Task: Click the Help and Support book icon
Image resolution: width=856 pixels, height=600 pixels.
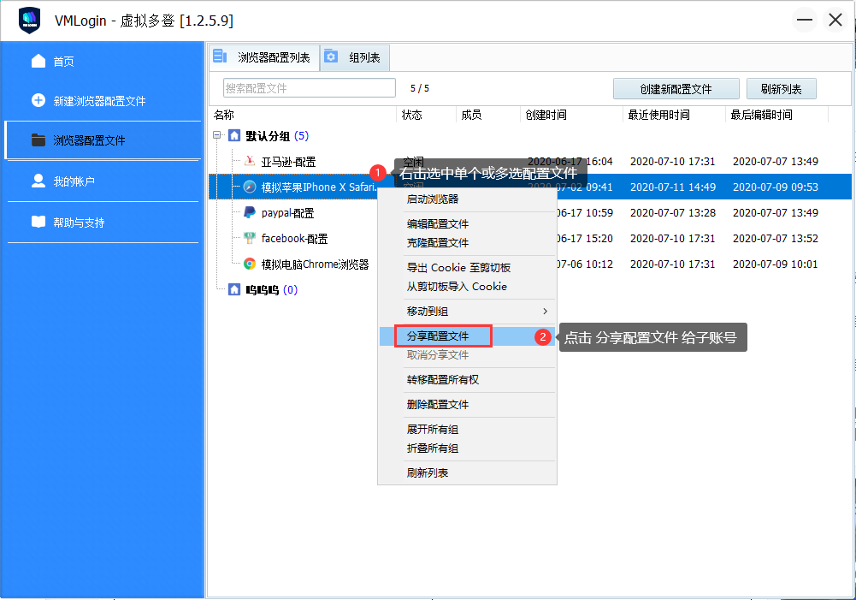Action: [38, 222]
